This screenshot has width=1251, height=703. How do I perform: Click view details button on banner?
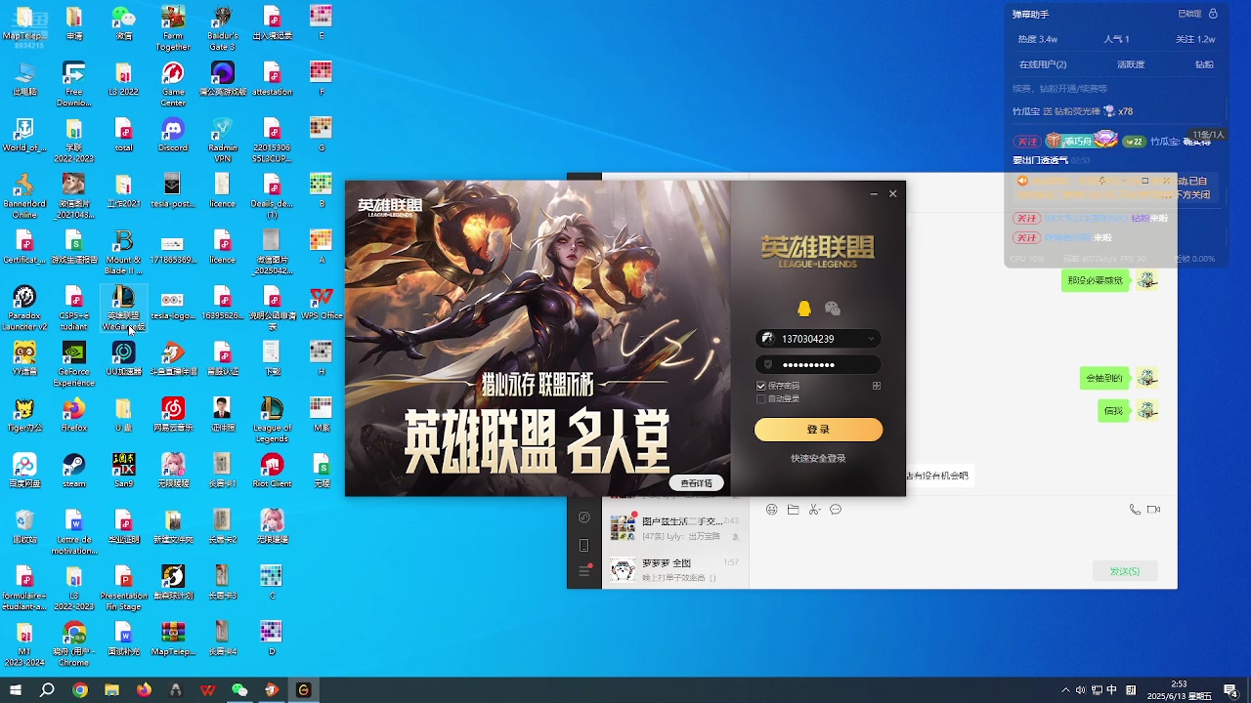tap(697, 483)
